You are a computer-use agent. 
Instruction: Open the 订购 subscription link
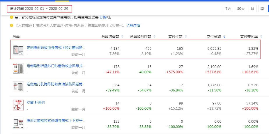pyautogui.click(x=103, y=17)
